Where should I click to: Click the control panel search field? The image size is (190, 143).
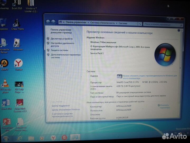(x=163, y=25)
